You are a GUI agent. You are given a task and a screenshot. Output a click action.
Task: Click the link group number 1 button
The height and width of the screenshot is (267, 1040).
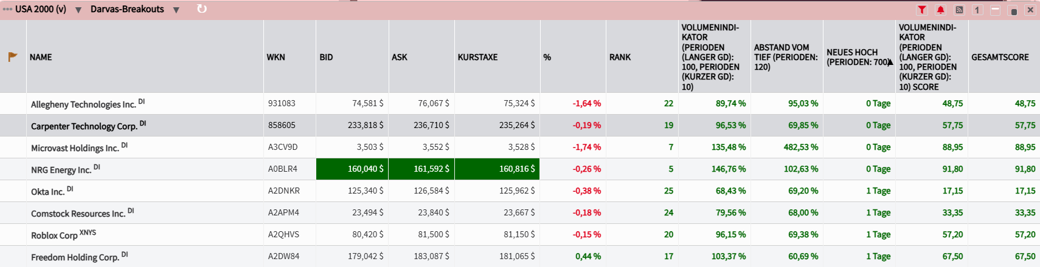(x=977, y=10)
